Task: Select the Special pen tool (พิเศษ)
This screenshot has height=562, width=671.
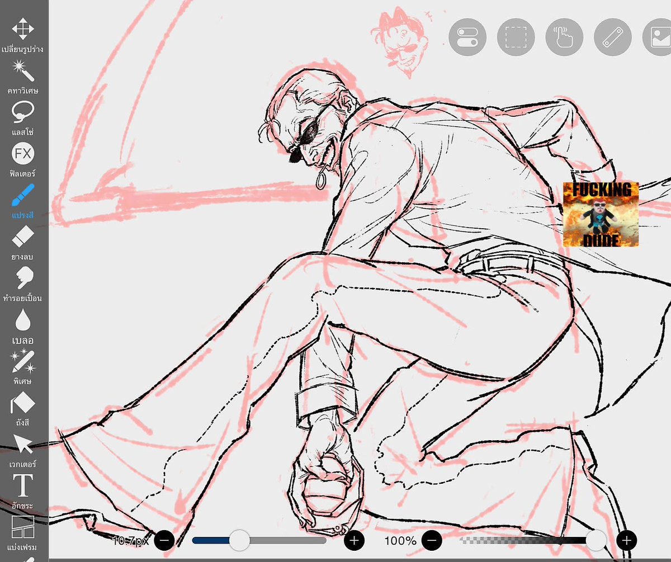Action: [x=23, y=367]
